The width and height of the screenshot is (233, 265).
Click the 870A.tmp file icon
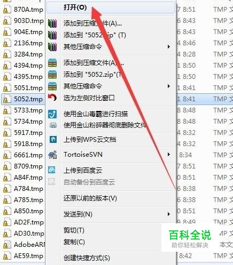(x=6, y=10)
